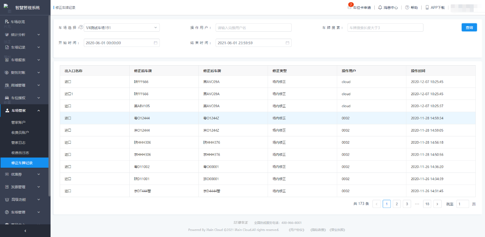485x237 pixels.
Task: Click the APP download phone icon
Action: click(x=427, y=8)
